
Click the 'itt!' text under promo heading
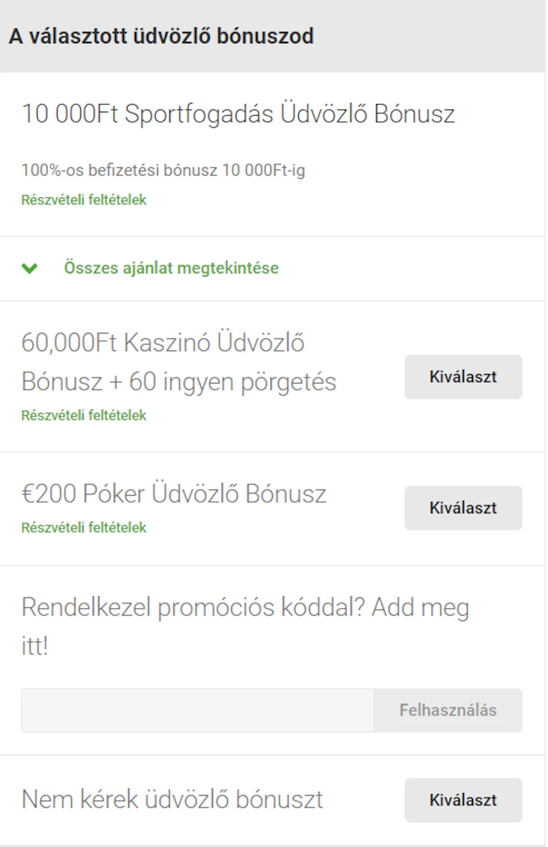(x=35, y=646)
